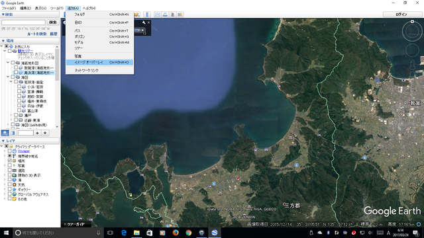Click the print toolbar icon

click(x=165, y=15)
